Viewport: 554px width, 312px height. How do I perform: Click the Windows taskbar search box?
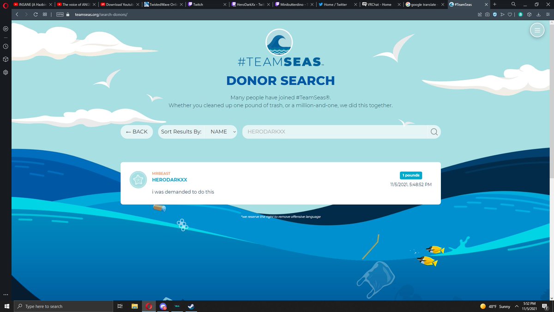pyautogui.click(x=63, y=306)
